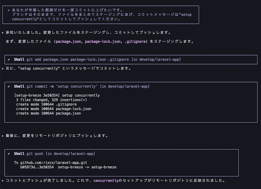Select the highlighted package-lock.json filename in the response
261x189 pixels.
coord(103,42)
